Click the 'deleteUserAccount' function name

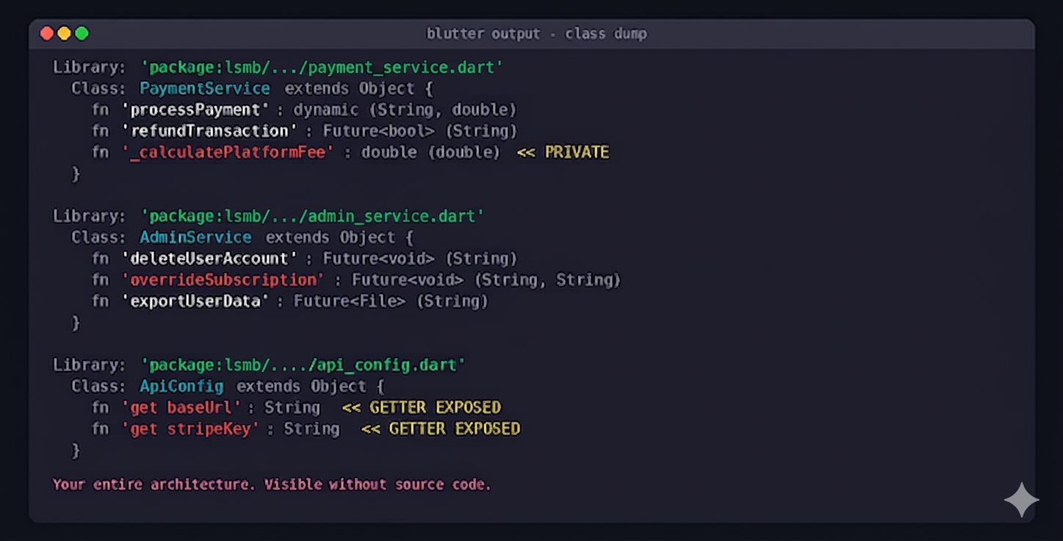[x=209, y=259]
